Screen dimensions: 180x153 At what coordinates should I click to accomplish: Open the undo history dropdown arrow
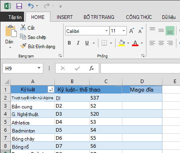click(x=37, y=6)
